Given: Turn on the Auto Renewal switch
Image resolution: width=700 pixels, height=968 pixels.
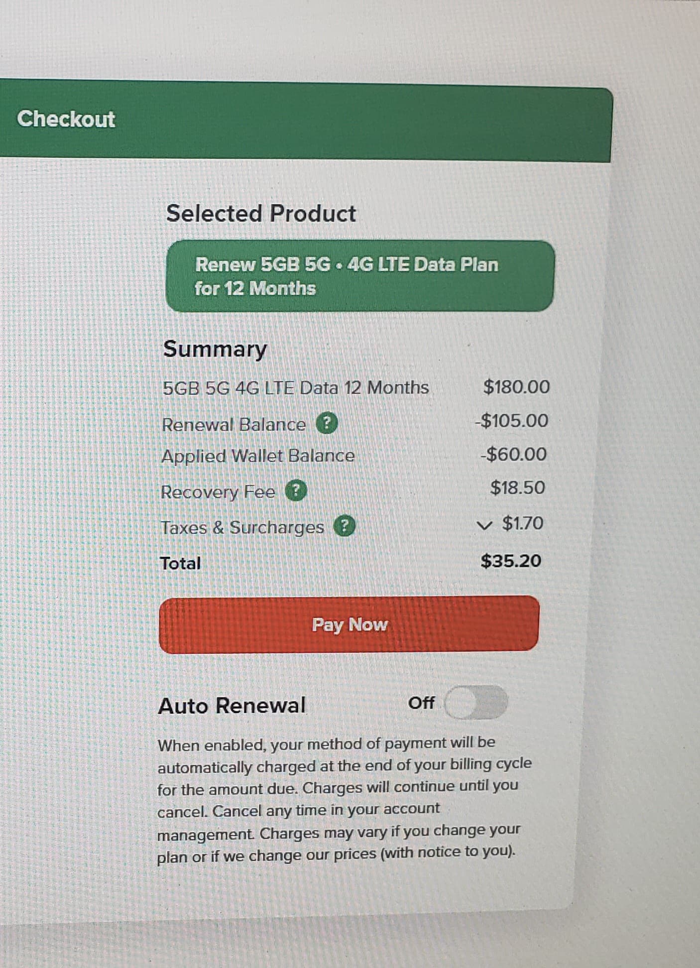Looking at the screenshot, I should (x=475, y=703).
